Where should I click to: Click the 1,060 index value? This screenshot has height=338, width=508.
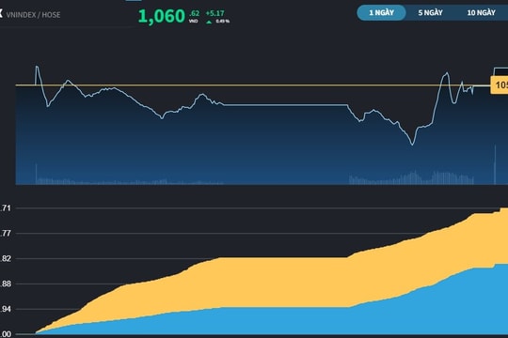point(162,16)
